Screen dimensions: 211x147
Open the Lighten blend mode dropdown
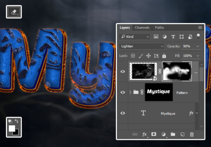(142, 46)
